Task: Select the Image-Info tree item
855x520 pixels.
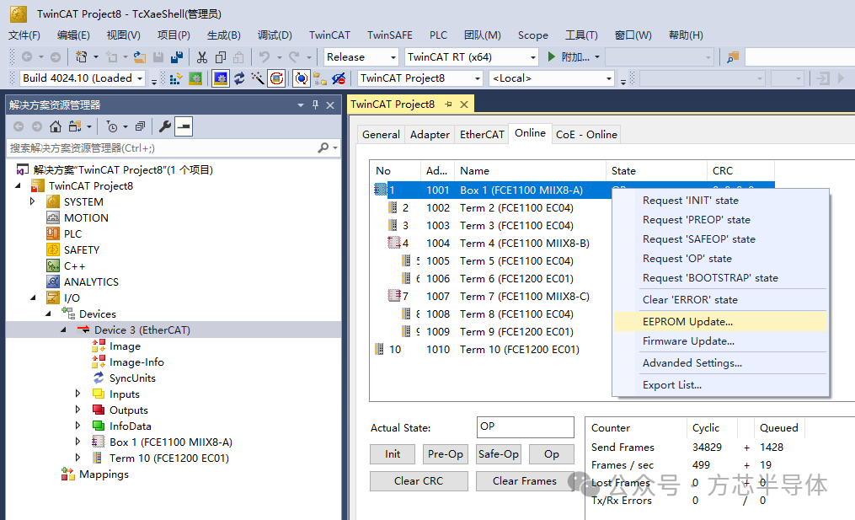Action: (136, 362)
